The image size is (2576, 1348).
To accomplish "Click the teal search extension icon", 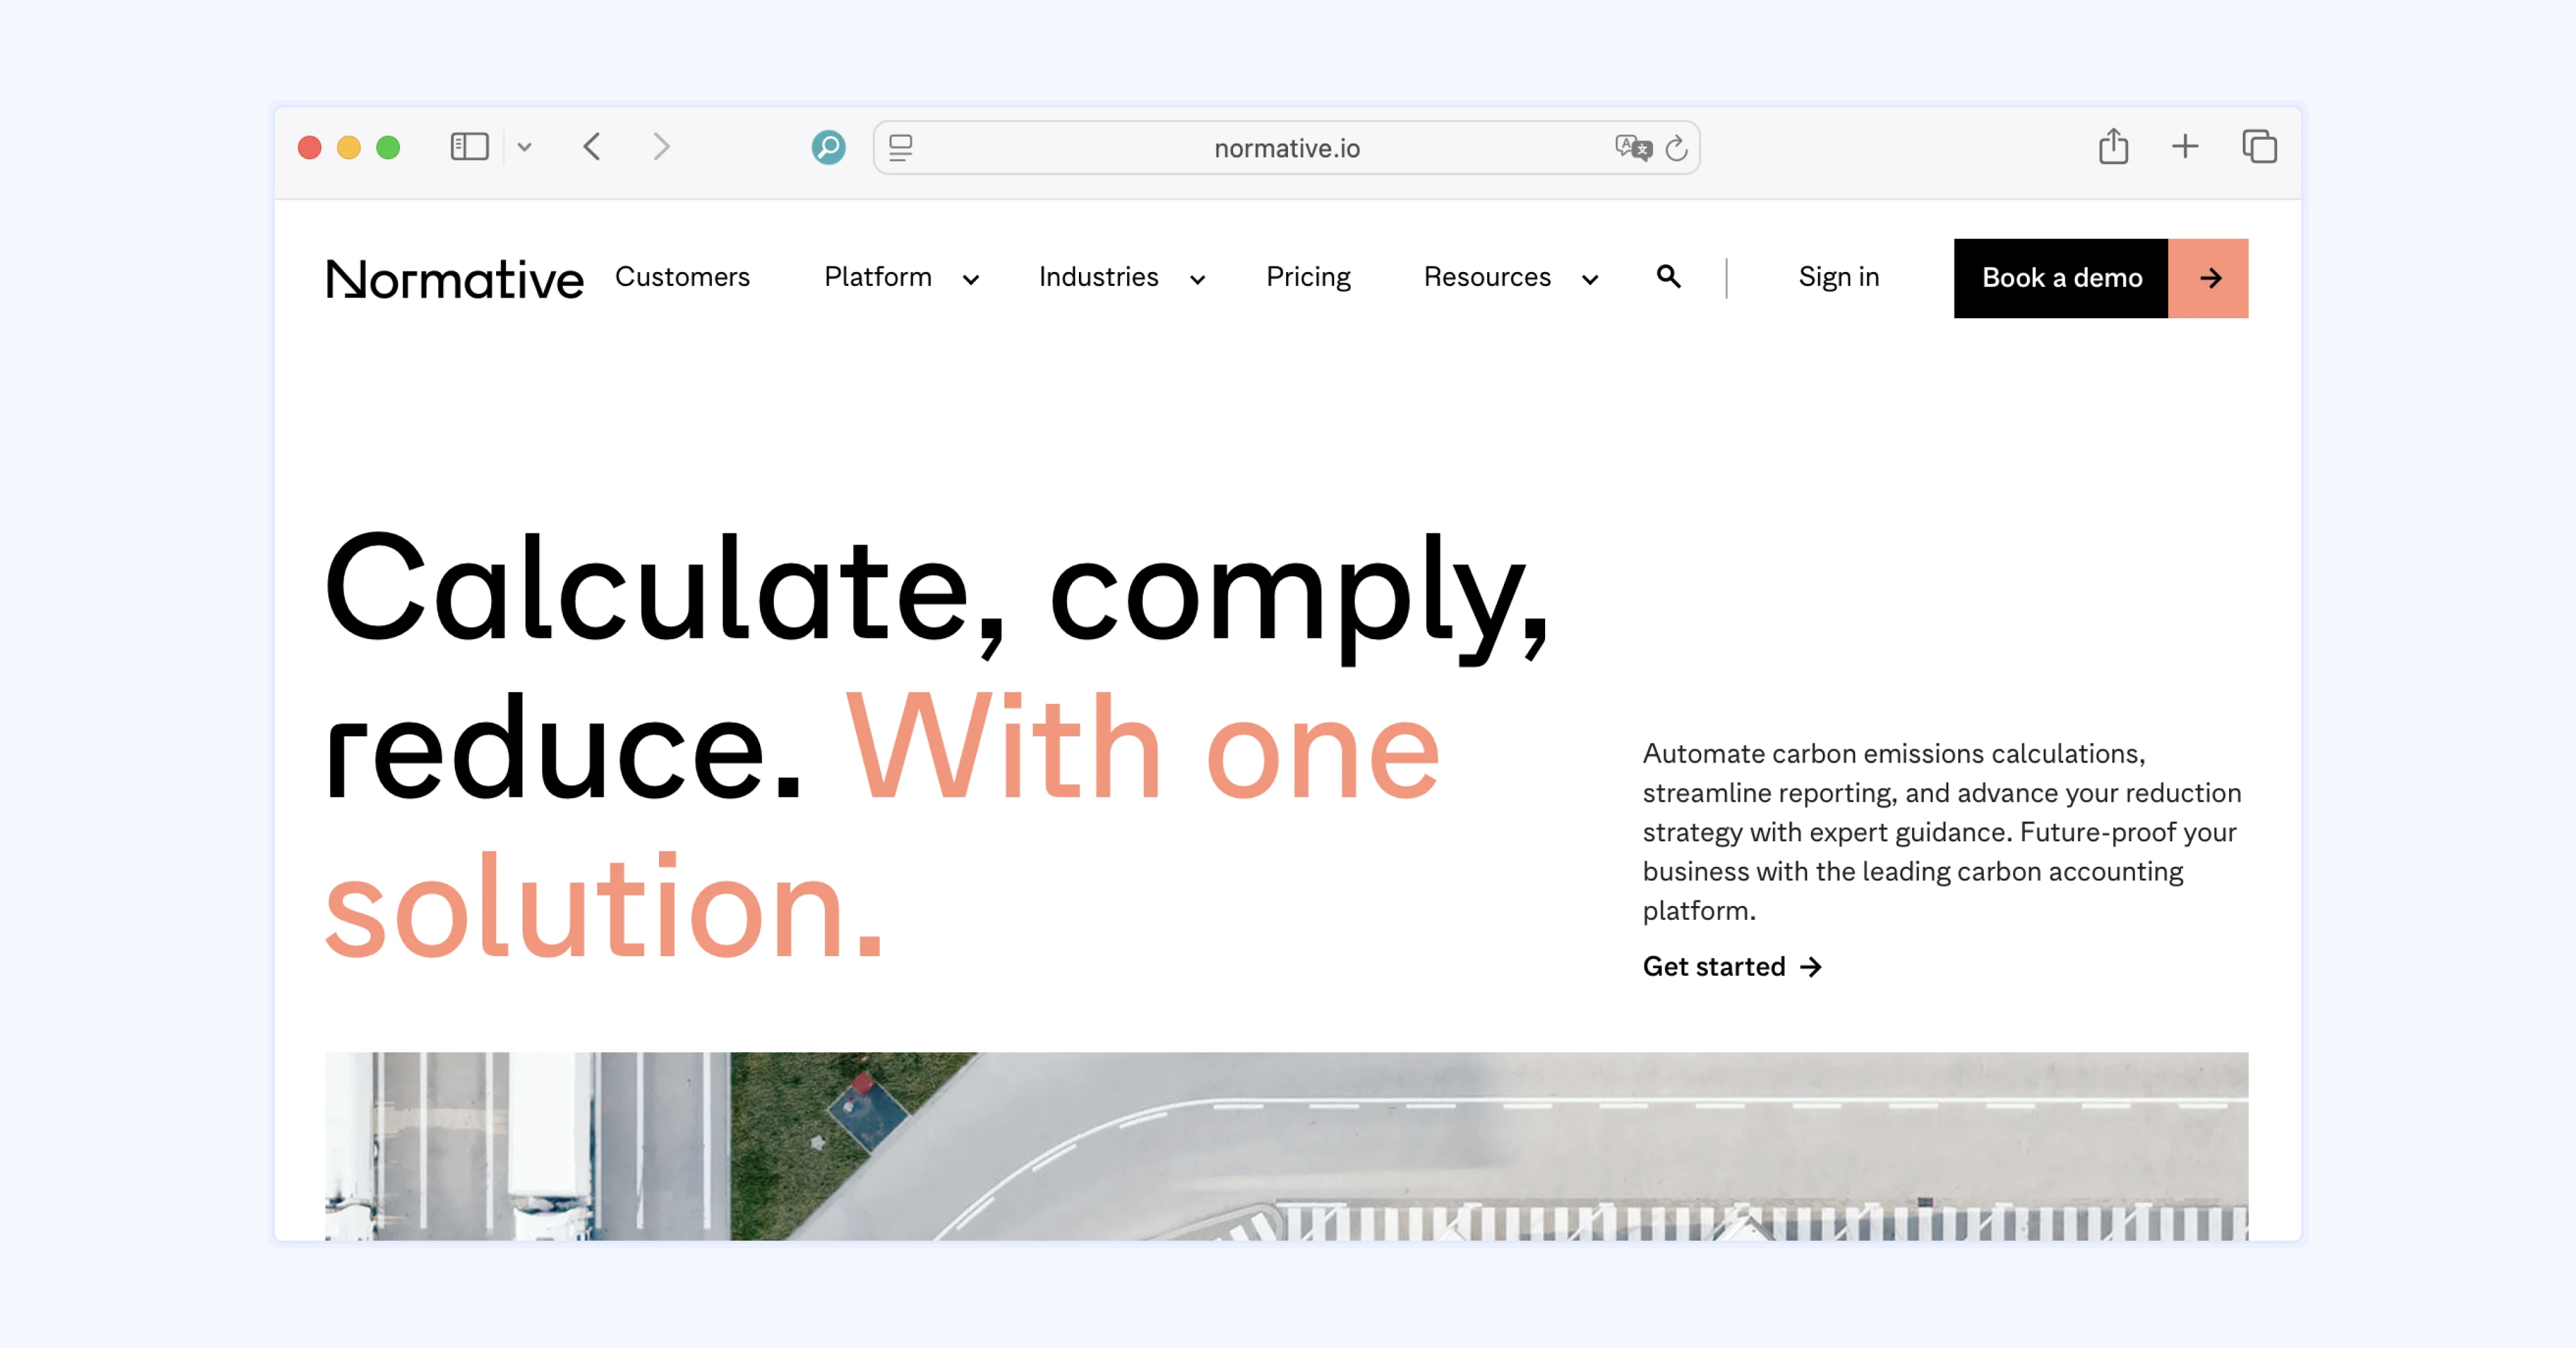I will pyautogui.click(x=828, y=147).
